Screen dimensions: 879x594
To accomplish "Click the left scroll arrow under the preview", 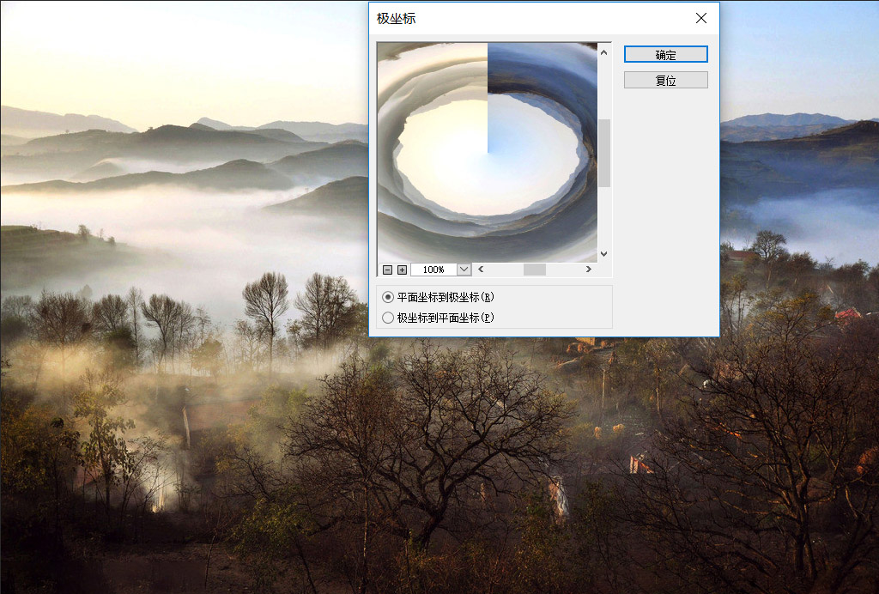I will (x=481, y=269).
